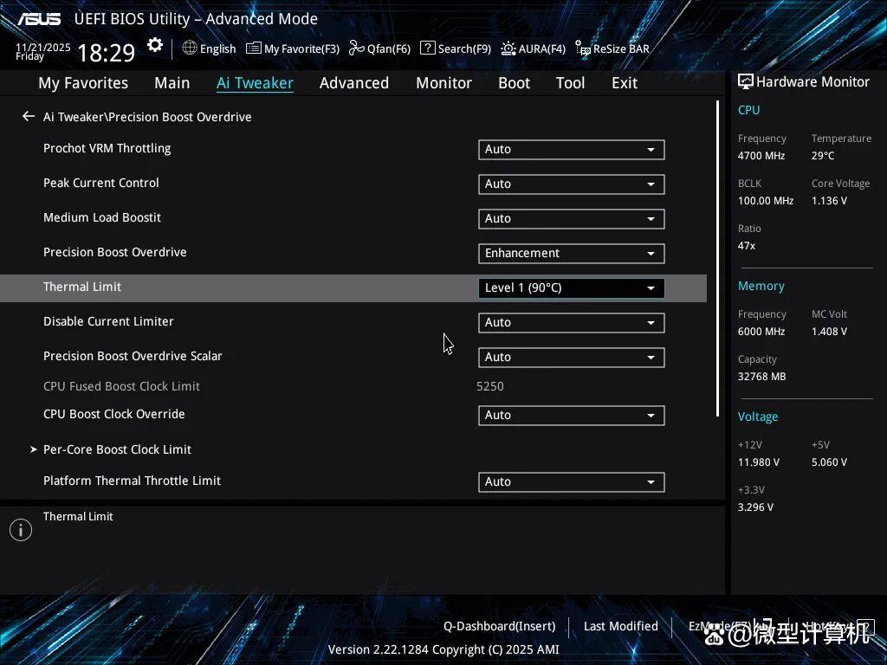
Task: Click the 18:29 clock time
Action: (x=107, y=53)
